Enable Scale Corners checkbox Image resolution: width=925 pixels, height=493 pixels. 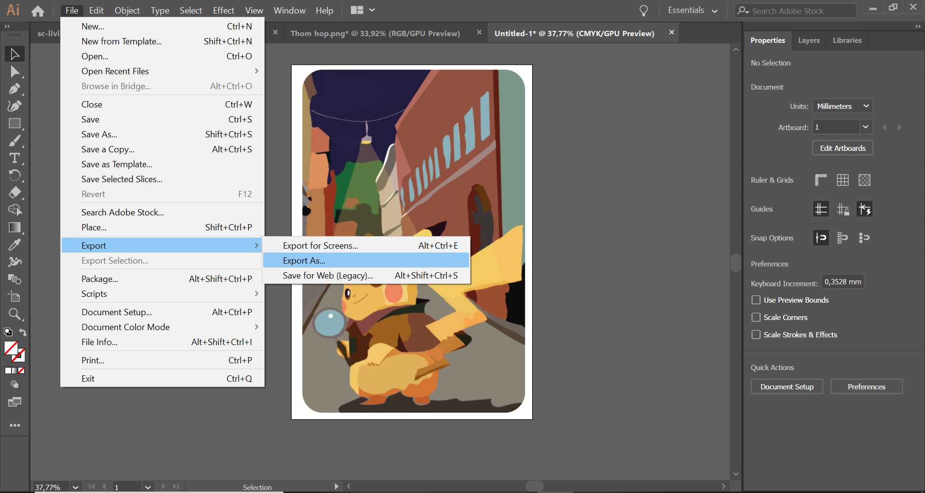click(756, 318)
